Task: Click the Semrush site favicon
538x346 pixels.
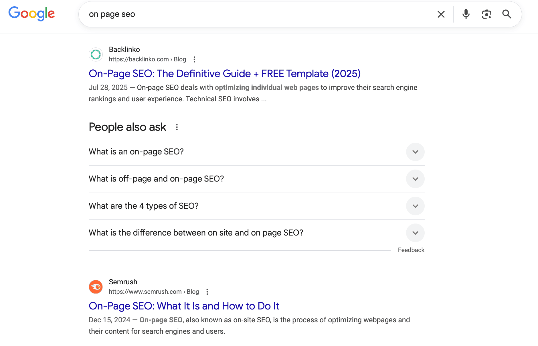Action: point(96,287)
